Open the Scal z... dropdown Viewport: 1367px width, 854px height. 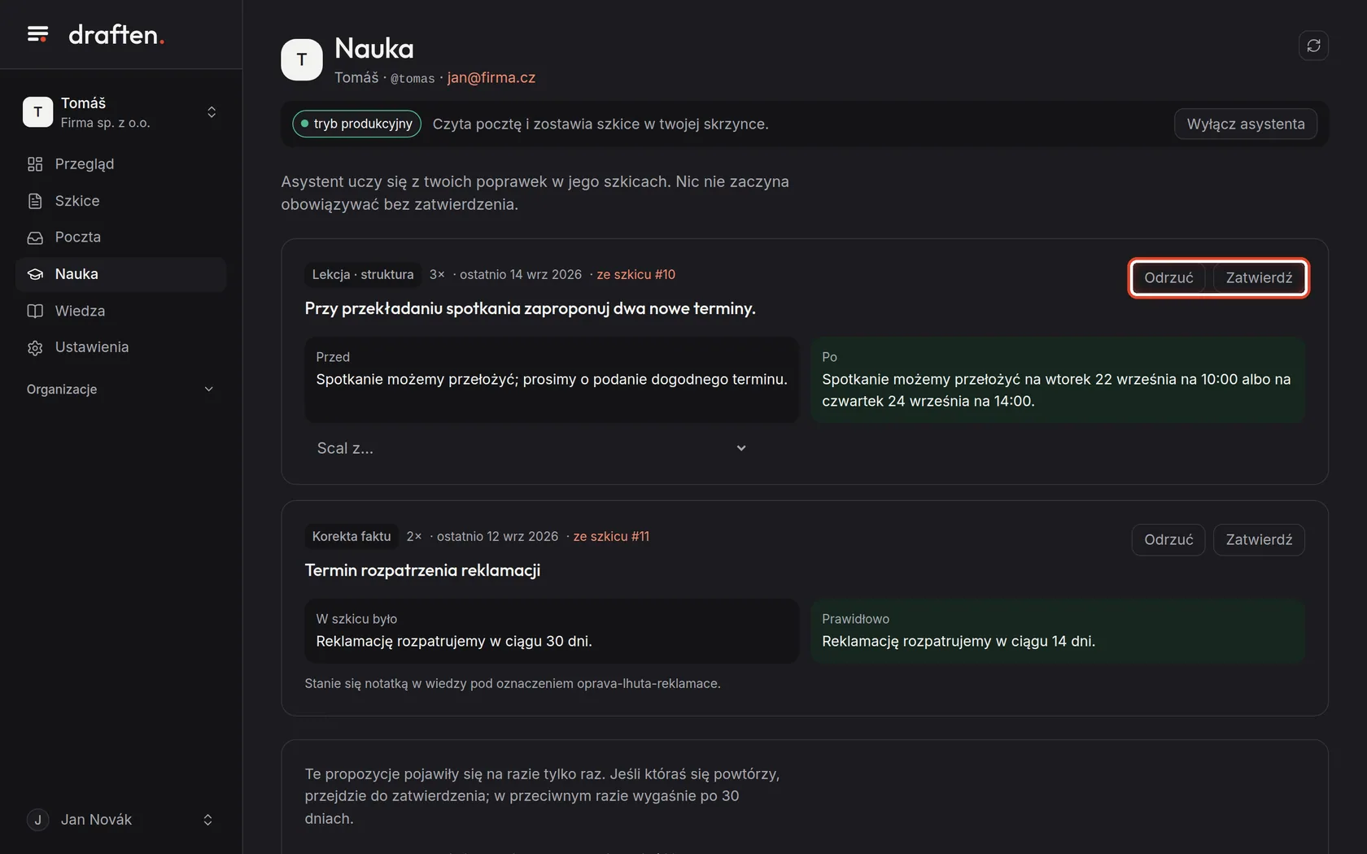click(x=531, y=448)
